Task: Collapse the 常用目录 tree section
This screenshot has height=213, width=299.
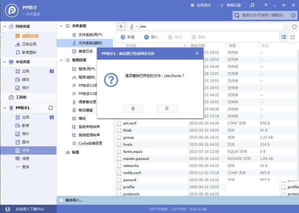Action: 61,60
